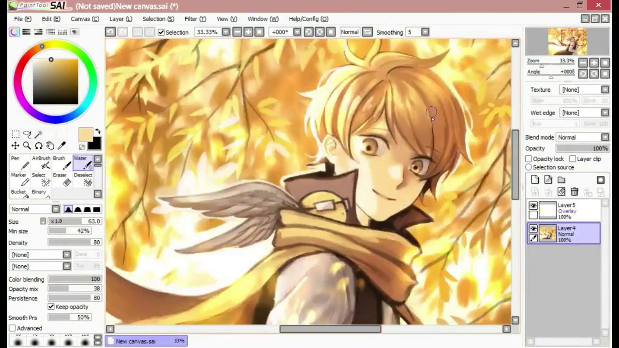The image size is (619, 348).
Task: Activate the magic wand tool
Action: tap(39, 134)
